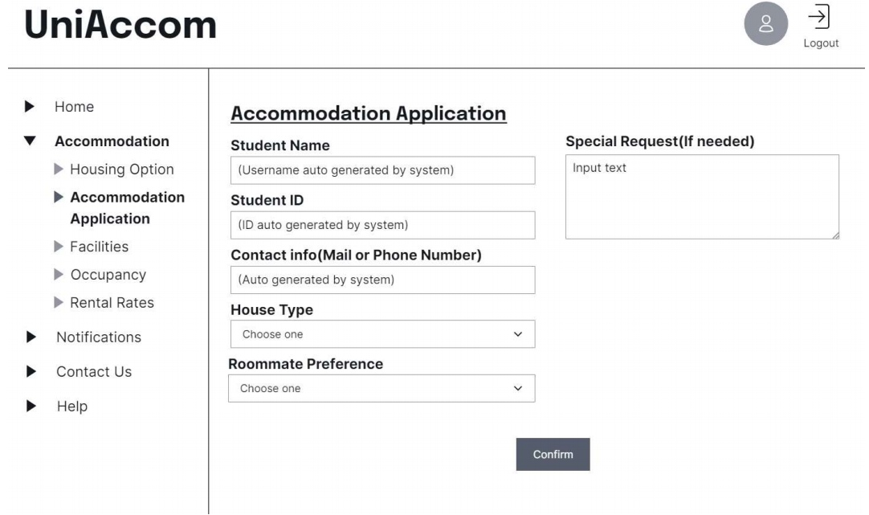Screen dimensions: 869x515
Task: Click the triangle beside Contact Us
Action: coord(30,372)
